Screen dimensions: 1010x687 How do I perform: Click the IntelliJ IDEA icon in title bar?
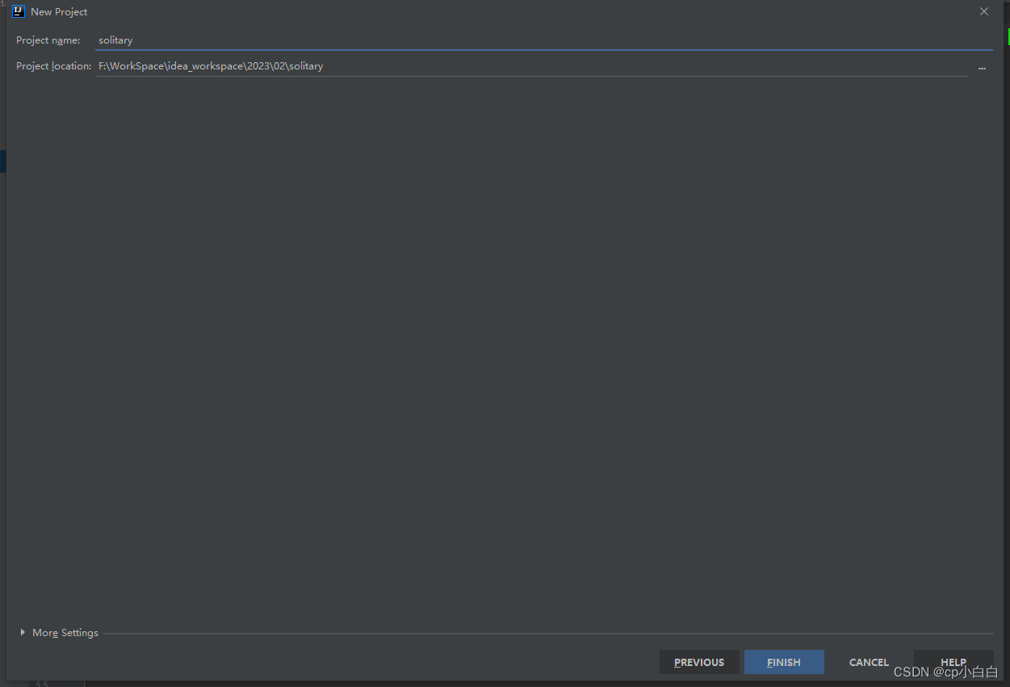tap(19, 11)
